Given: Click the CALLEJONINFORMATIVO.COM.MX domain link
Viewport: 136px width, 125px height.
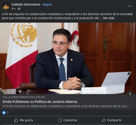Looking at the screenshot, I should pos(24,97).
